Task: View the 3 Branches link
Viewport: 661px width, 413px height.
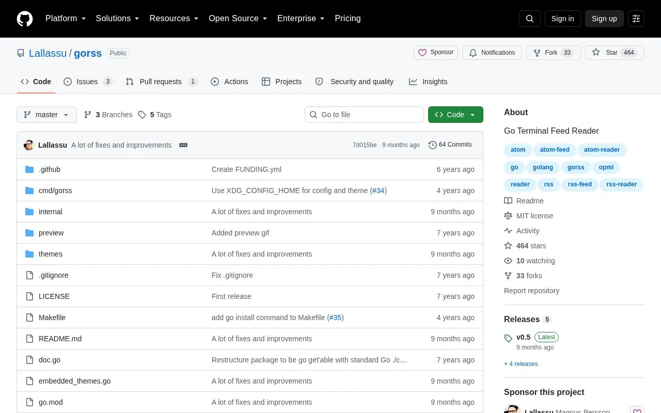Action: tap(108, 115)
